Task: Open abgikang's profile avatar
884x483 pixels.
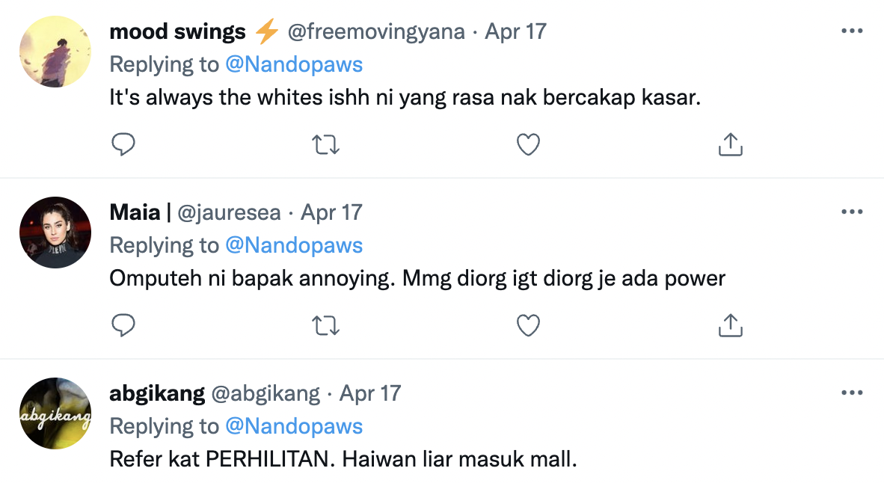Action: (55, 413)
